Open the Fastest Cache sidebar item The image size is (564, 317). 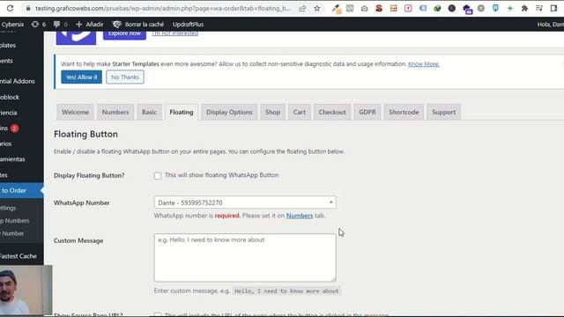[21, 256]
